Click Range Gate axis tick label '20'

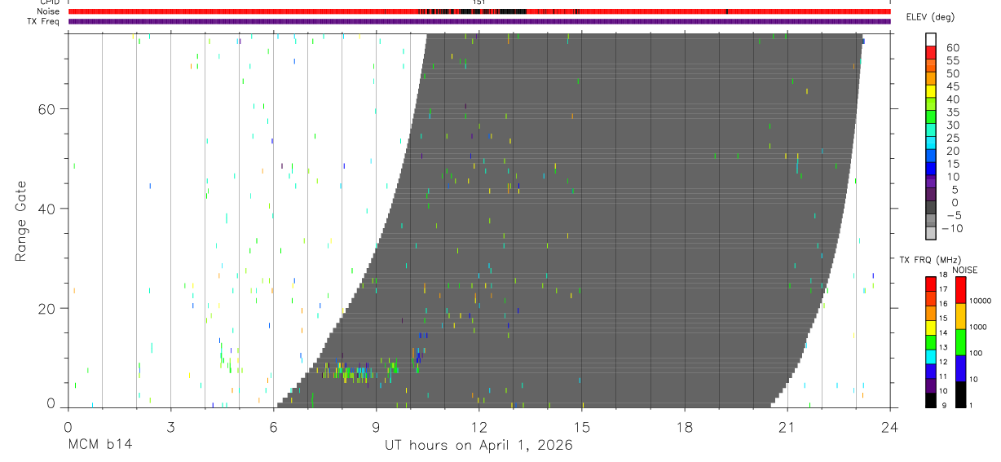[49, 309]
